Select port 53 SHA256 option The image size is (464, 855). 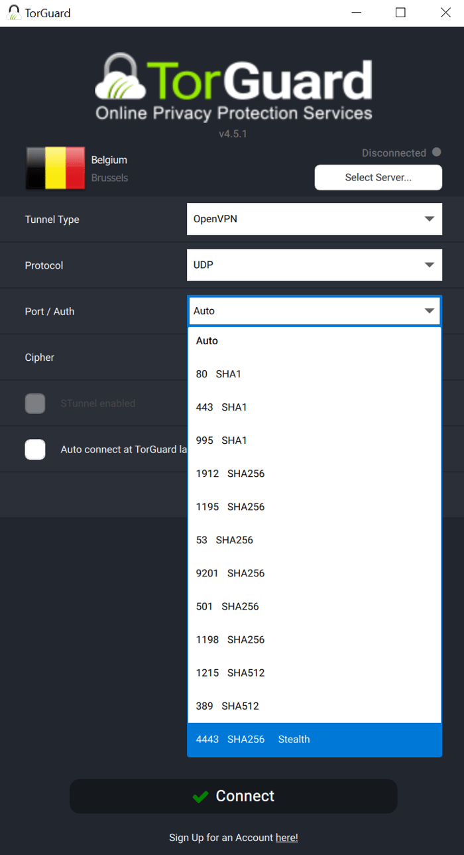coord(314,540)
